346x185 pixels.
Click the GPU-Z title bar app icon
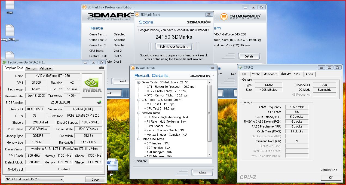pos(4,62)
